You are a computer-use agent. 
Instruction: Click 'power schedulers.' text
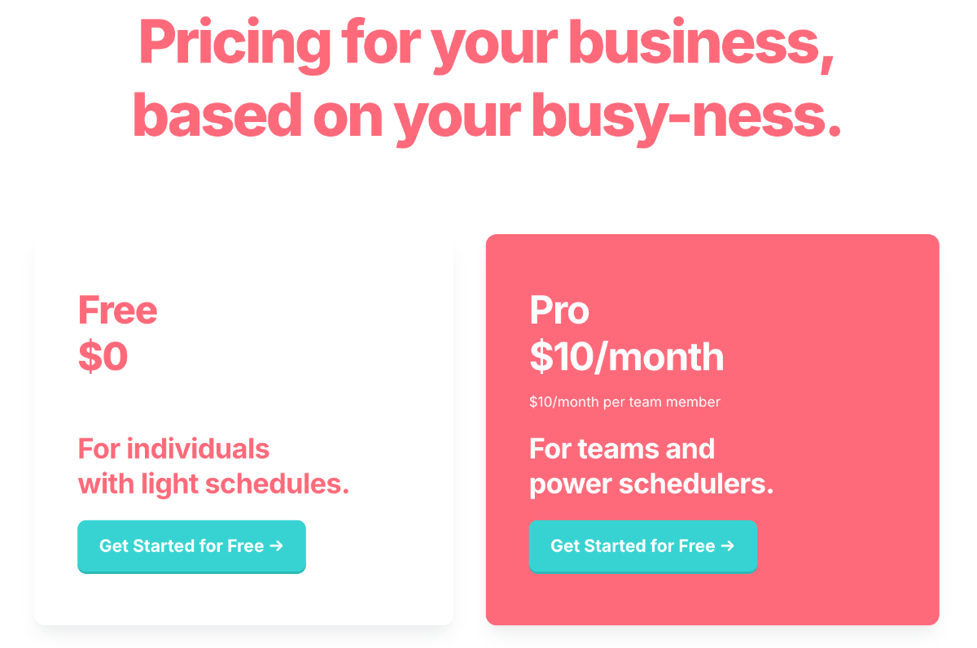(x=651, y=484)
